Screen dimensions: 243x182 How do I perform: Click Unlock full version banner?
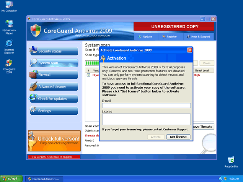click(54, 140)
